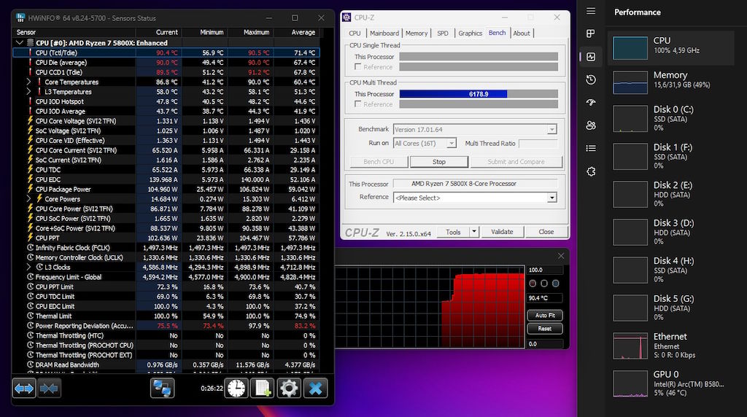Click lightning icon on CPU TDC row
747x417 pixels.
(x=31, y=169)
